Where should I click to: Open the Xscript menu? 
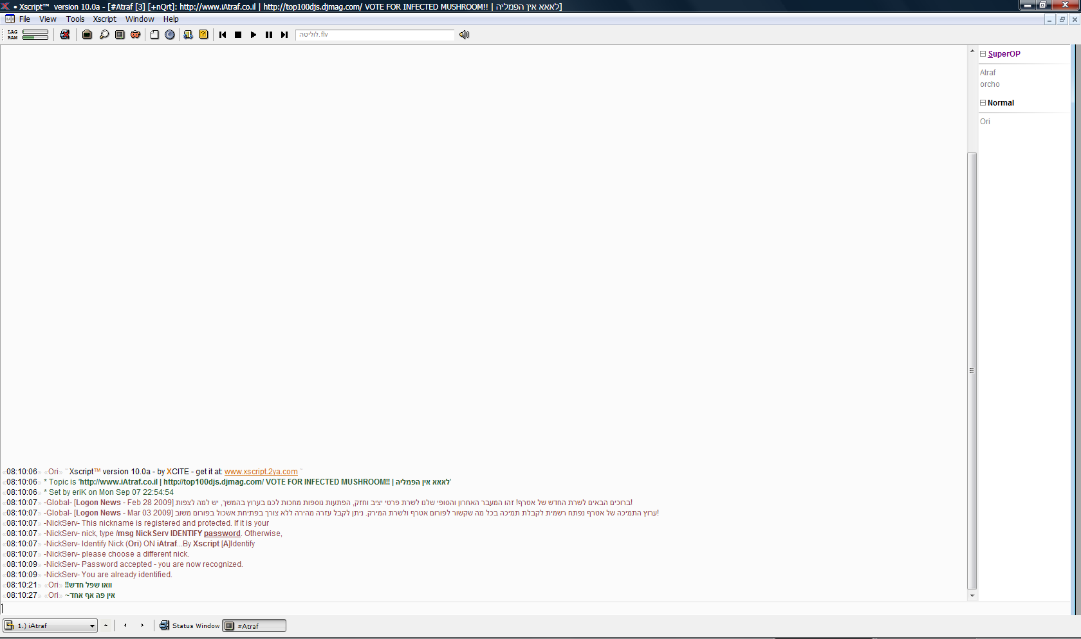pyautogui.click(x=104, y=19)
